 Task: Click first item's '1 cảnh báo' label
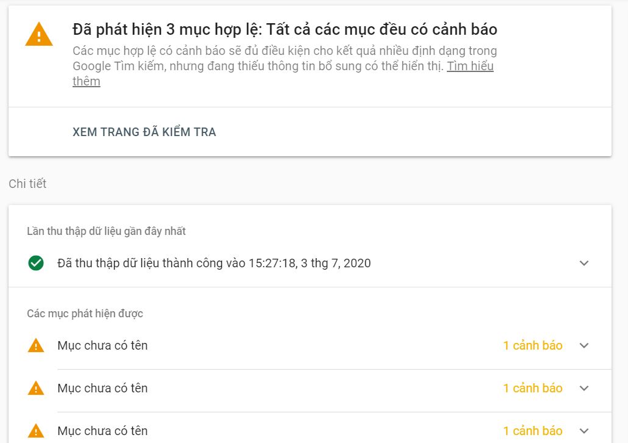coord(533,345)
